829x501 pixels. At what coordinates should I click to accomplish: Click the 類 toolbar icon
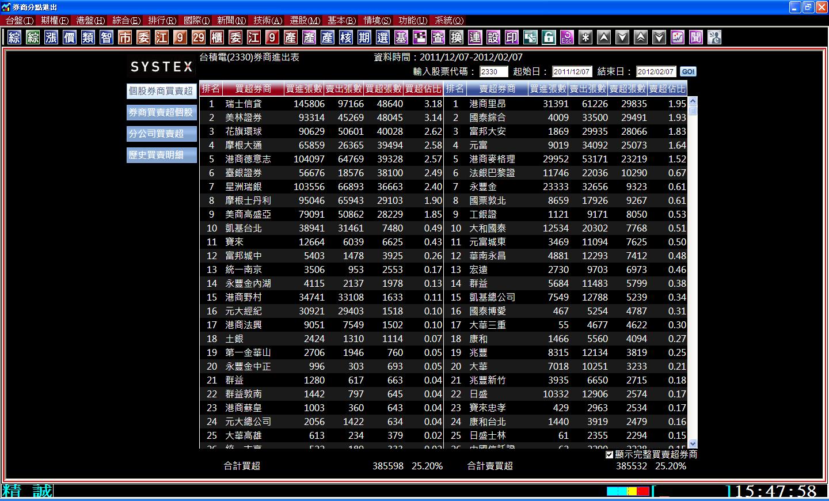(x=88, y=37)
